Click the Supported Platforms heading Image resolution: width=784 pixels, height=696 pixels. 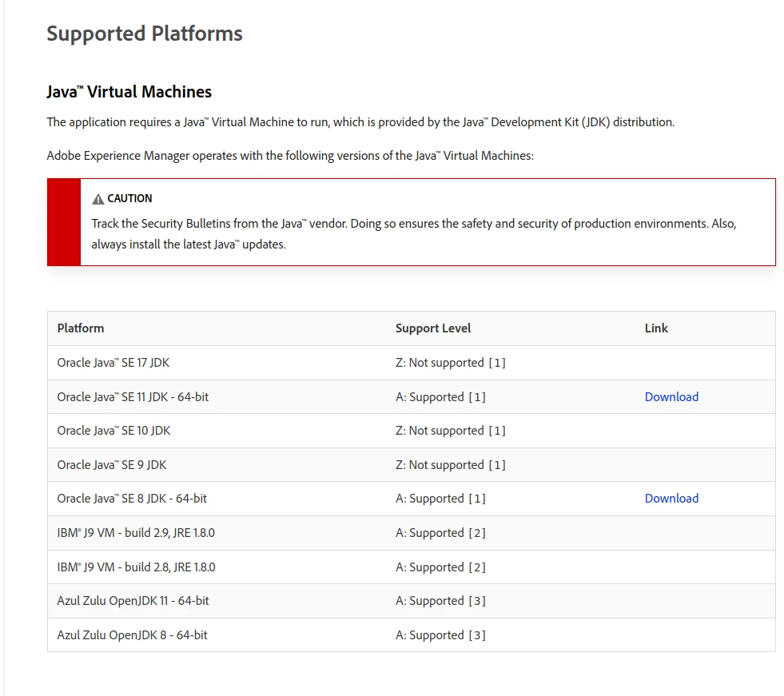pyautogui.click(x=145, y=34)
